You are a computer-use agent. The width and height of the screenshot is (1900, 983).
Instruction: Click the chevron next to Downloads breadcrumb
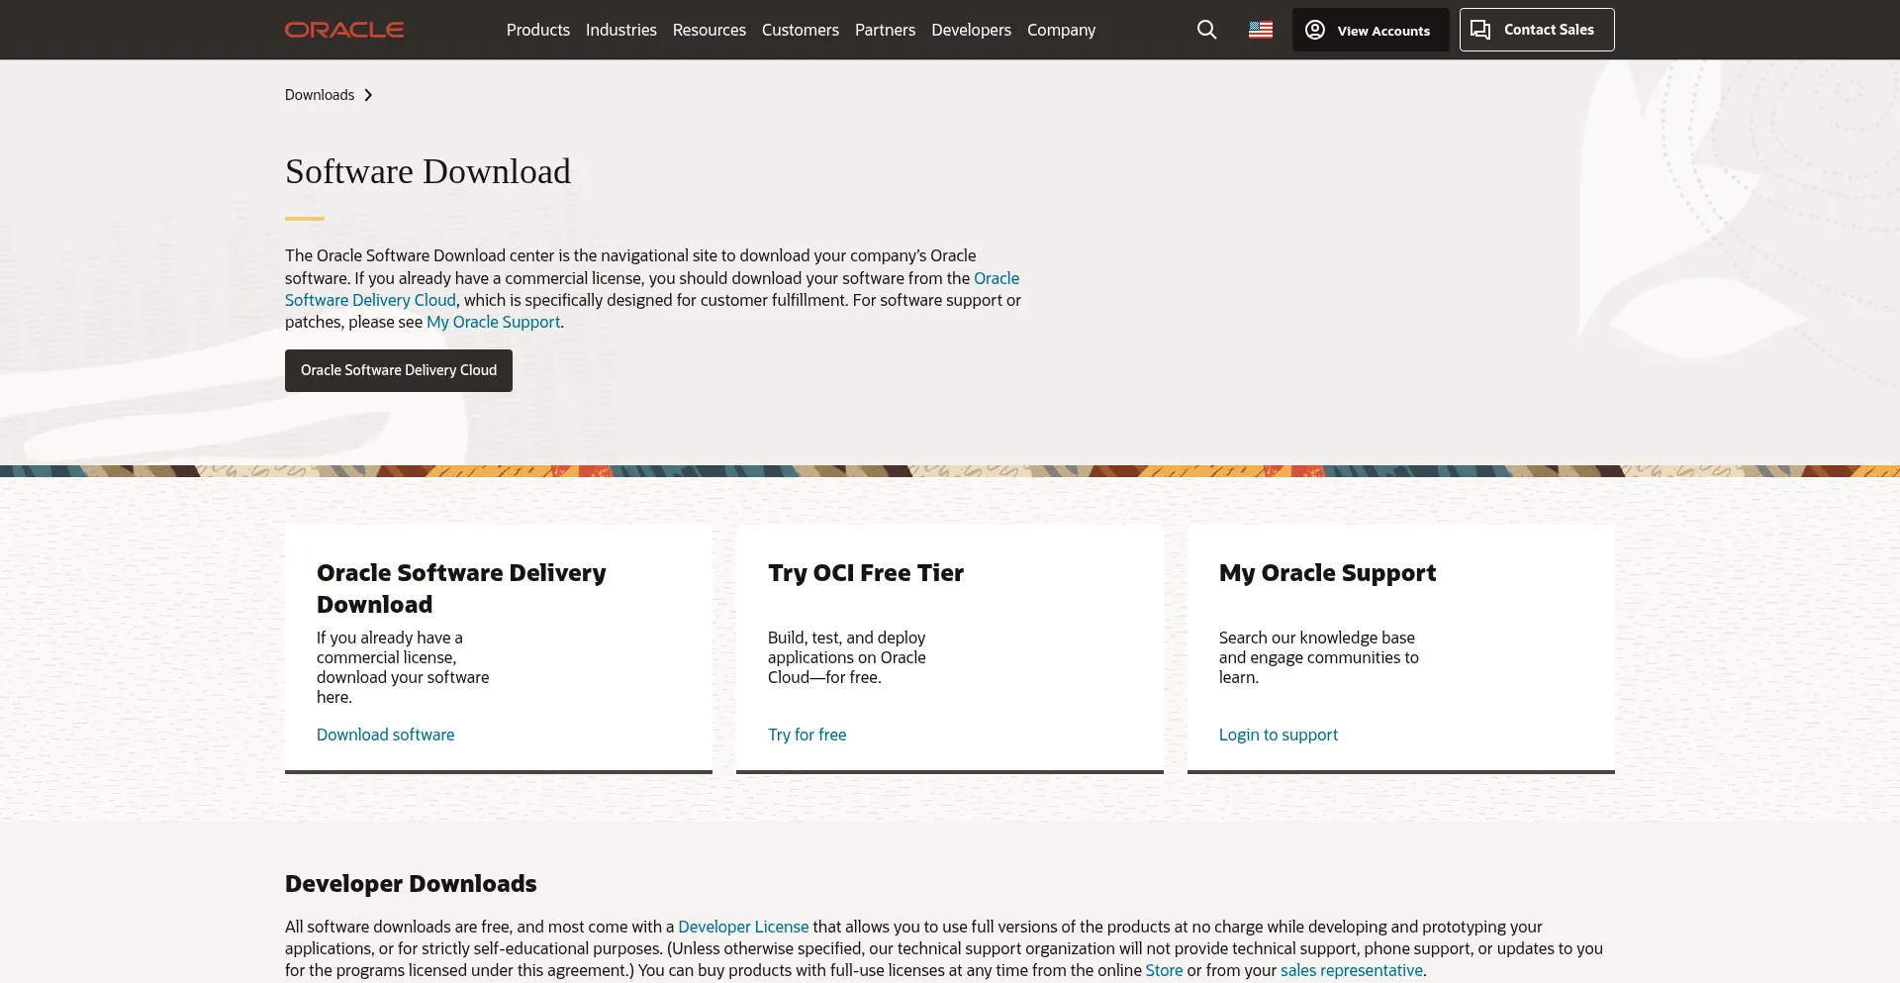368,95
